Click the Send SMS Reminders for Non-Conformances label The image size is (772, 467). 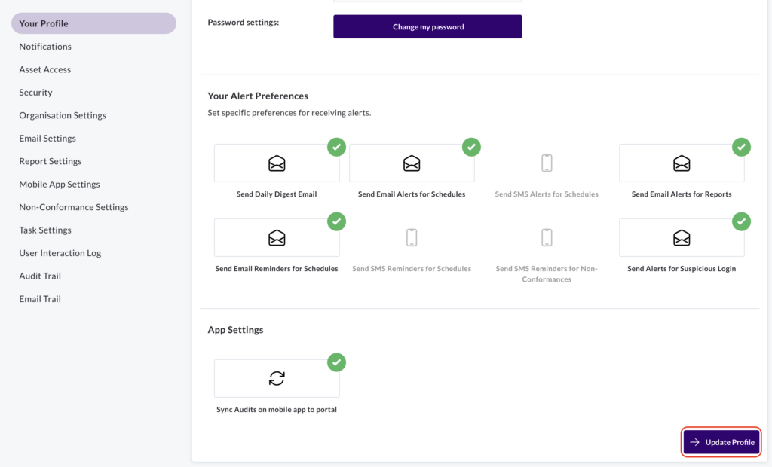547,273
